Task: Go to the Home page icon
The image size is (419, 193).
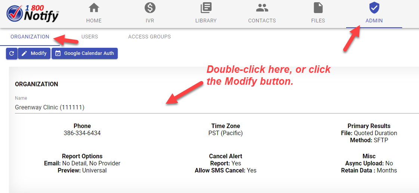Action: [x=94, y=8]
